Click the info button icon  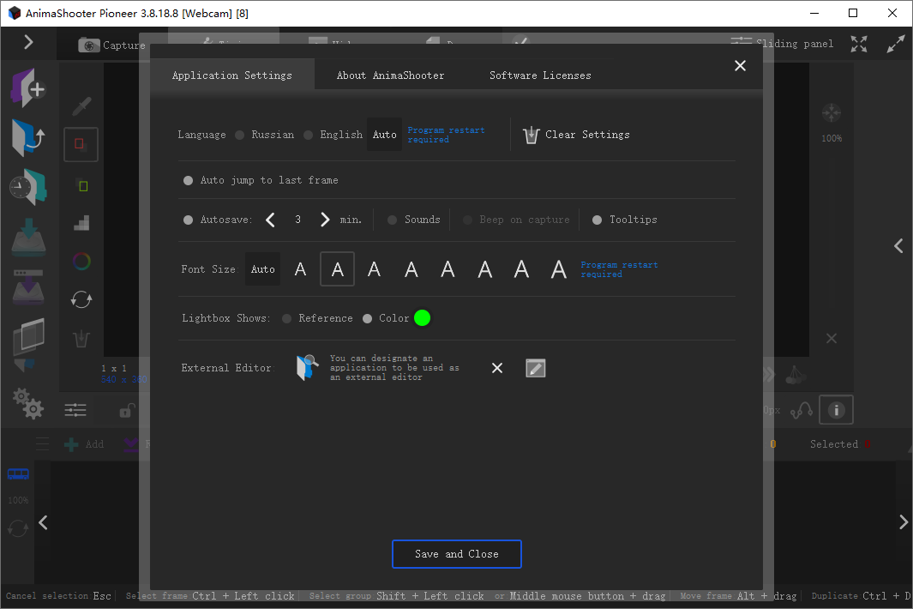pyautogui.click(x=836, y=410)
